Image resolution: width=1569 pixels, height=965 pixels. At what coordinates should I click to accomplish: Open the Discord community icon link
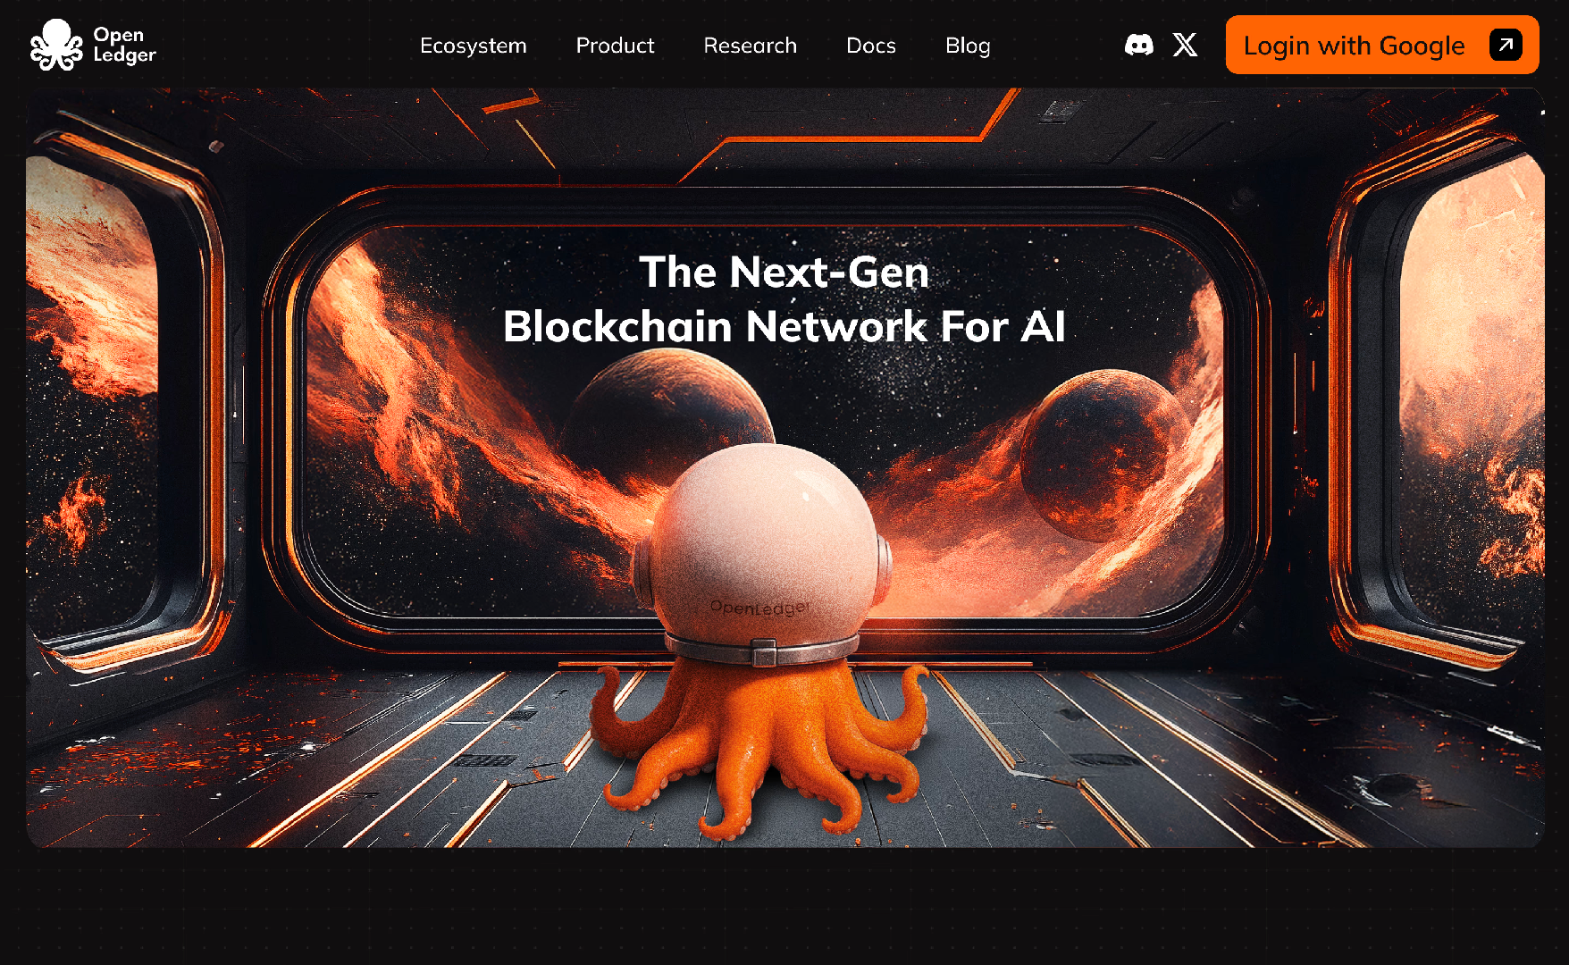click(x=1138, y=45)
